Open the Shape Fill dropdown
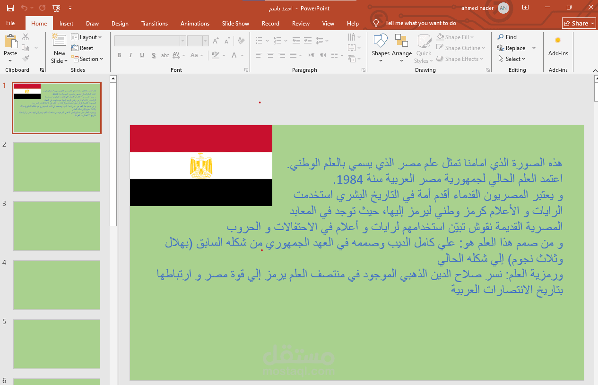Viewport: 598px width, 385px height. 456,37
